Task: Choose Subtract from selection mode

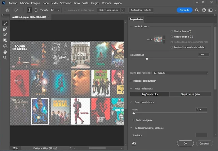Action: point(36,10)
